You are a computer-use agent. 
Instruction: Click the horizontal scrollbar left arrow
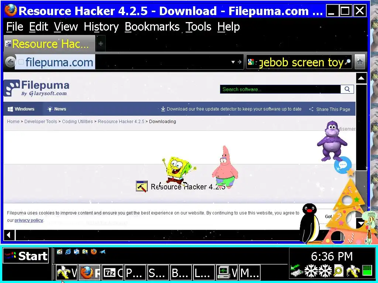9,235
